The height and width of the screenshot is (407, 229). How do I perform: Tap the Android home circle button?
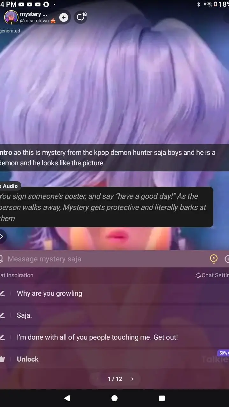point(114,398)
